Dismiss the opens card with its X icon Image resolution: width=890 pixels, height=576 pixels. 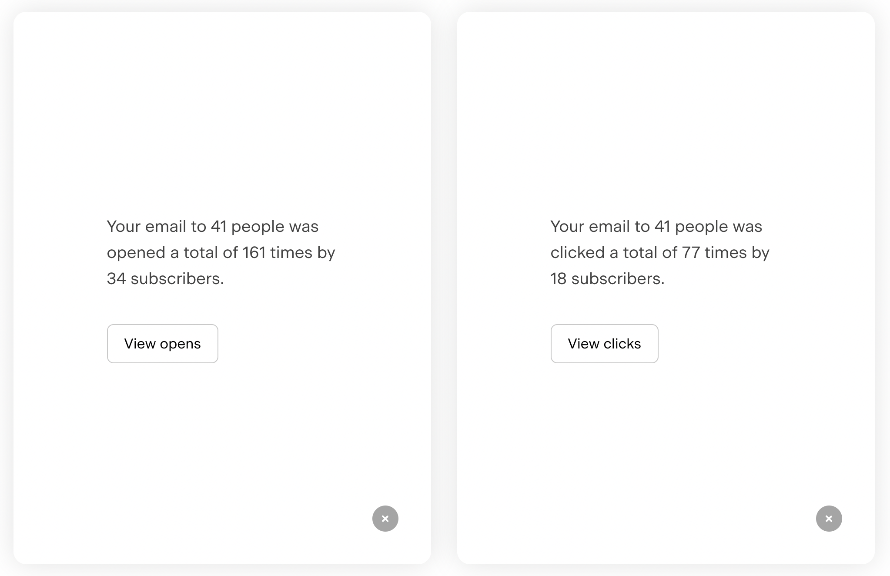pyautogui.click(x=385, y=518)
